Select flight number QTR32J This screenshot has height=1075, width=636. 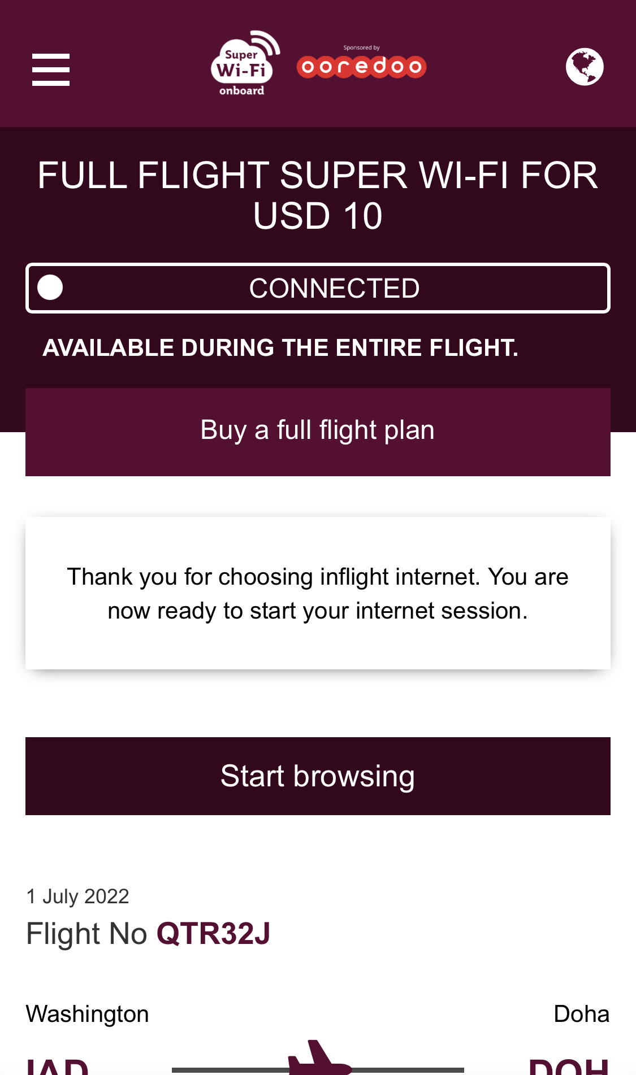tap(213, 934)
